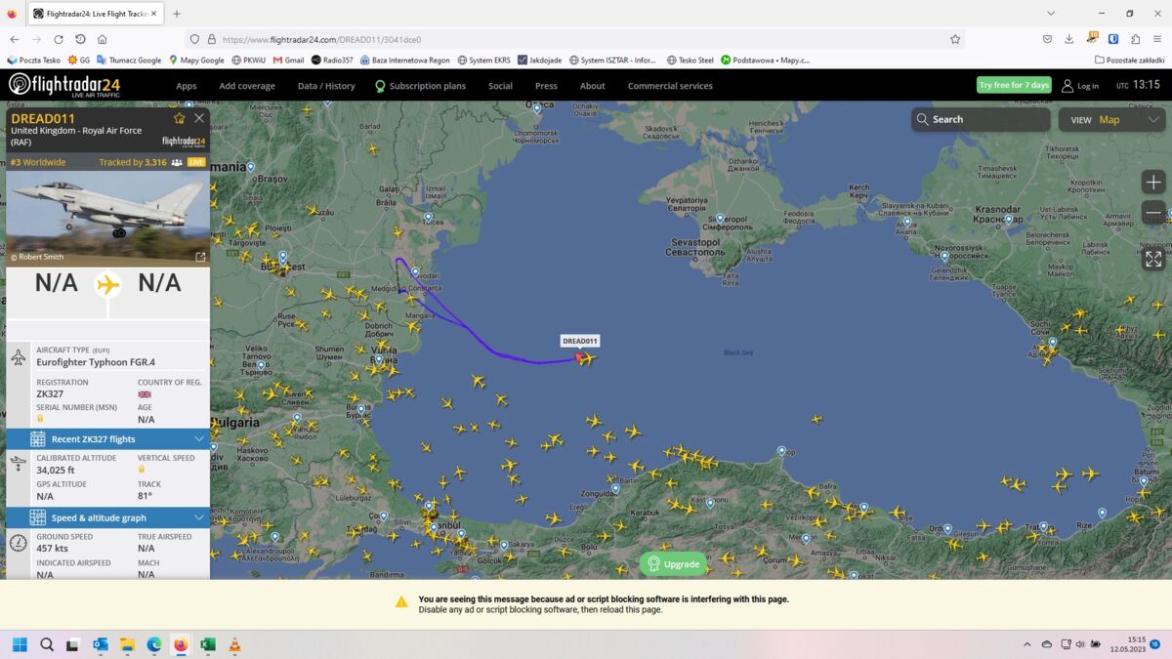Open Excel from the Windows taskbar
The height and width of the screenshot is (659, 1172).
[207, 645]
